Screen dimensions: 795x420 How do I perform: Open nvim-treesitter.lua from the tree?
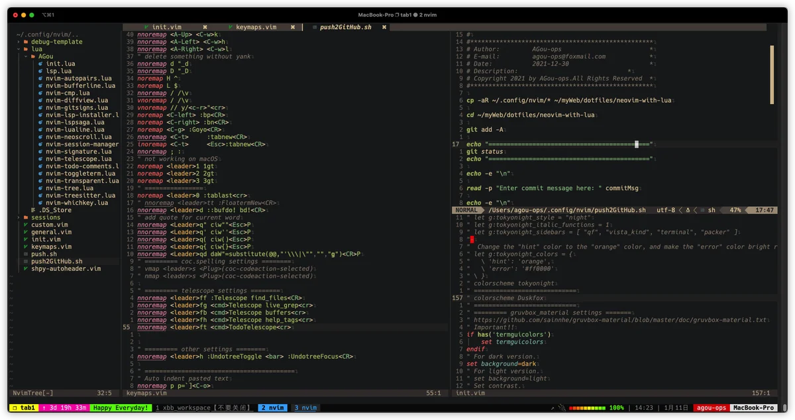click(80, 195)
